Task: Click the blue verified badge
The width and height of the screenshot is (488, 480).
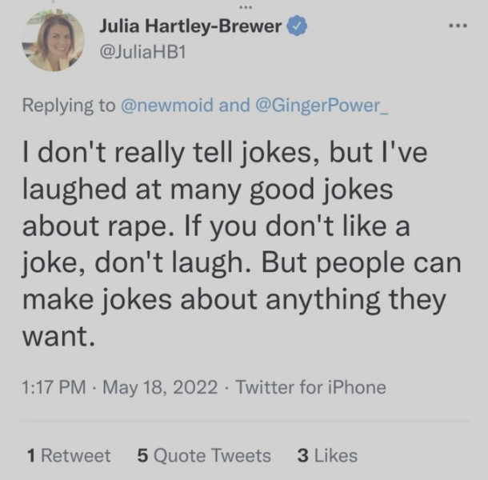Action: coord(295,26)
